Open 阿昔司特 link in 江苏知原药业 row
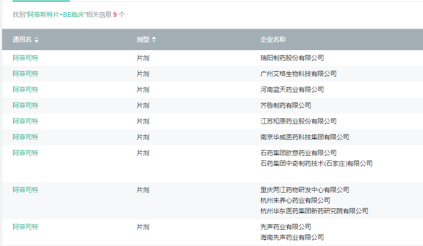 click(x=25, y=121)
